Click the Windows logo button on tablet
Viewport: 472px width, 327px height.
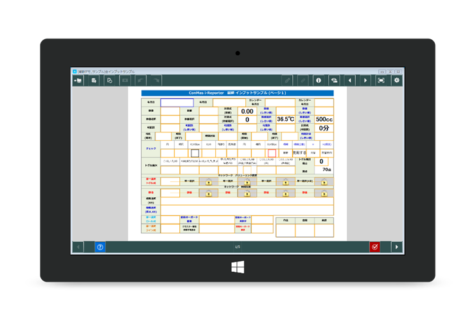(236, 265)
